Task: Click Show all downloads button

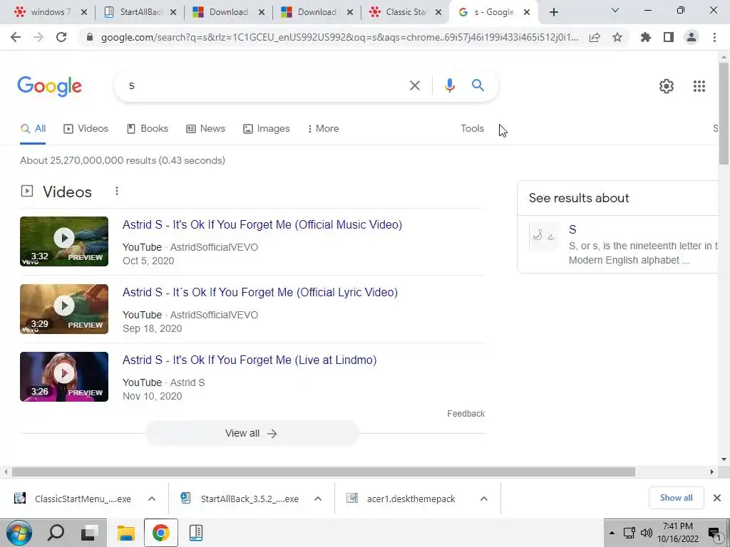Action: [676, 498]
